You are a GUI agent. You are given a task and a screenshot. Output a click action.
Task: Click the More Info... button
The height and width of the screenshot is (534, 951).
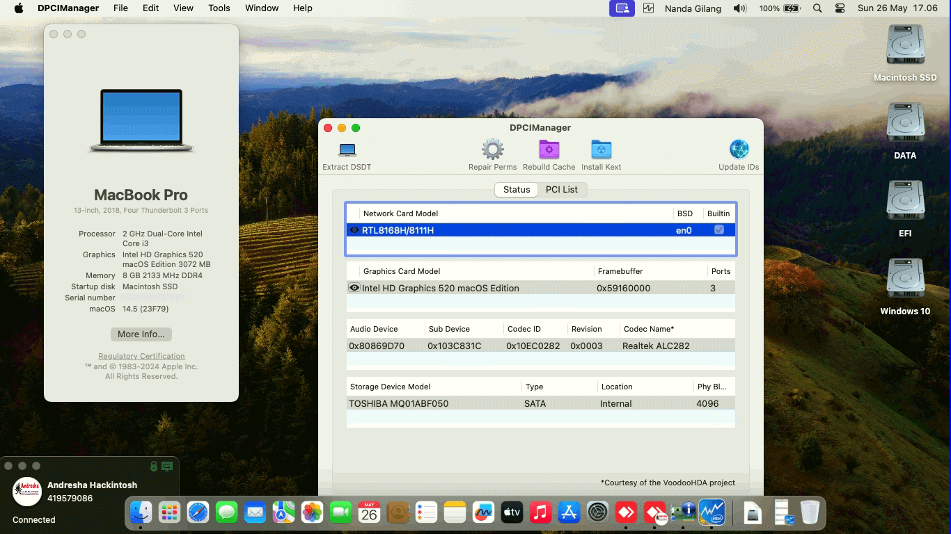point(141,334)
